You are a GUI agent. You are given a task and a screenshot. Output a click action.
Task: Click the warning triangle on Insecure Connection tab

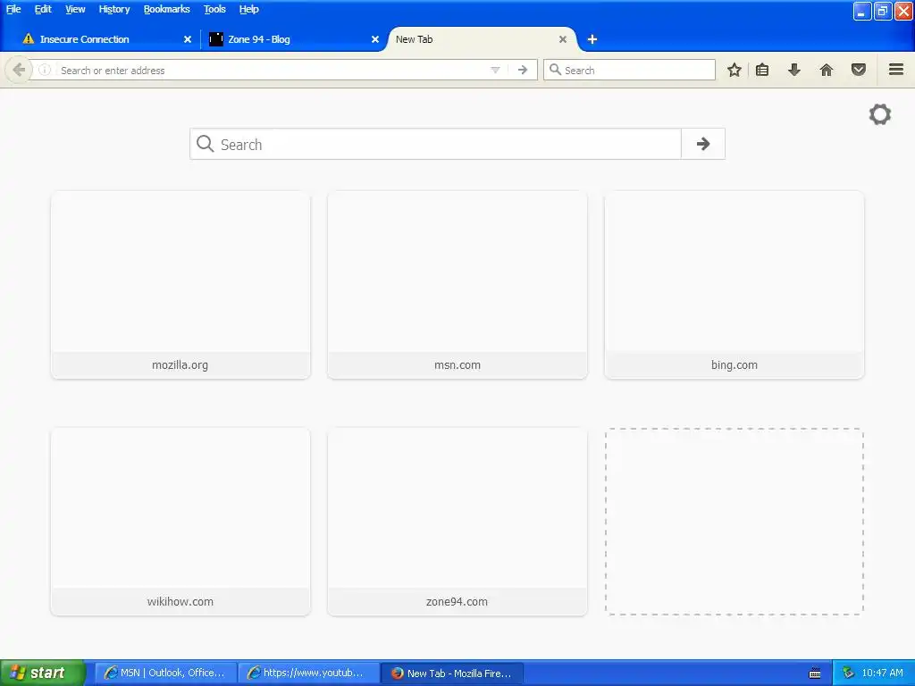tap(28, 38)
